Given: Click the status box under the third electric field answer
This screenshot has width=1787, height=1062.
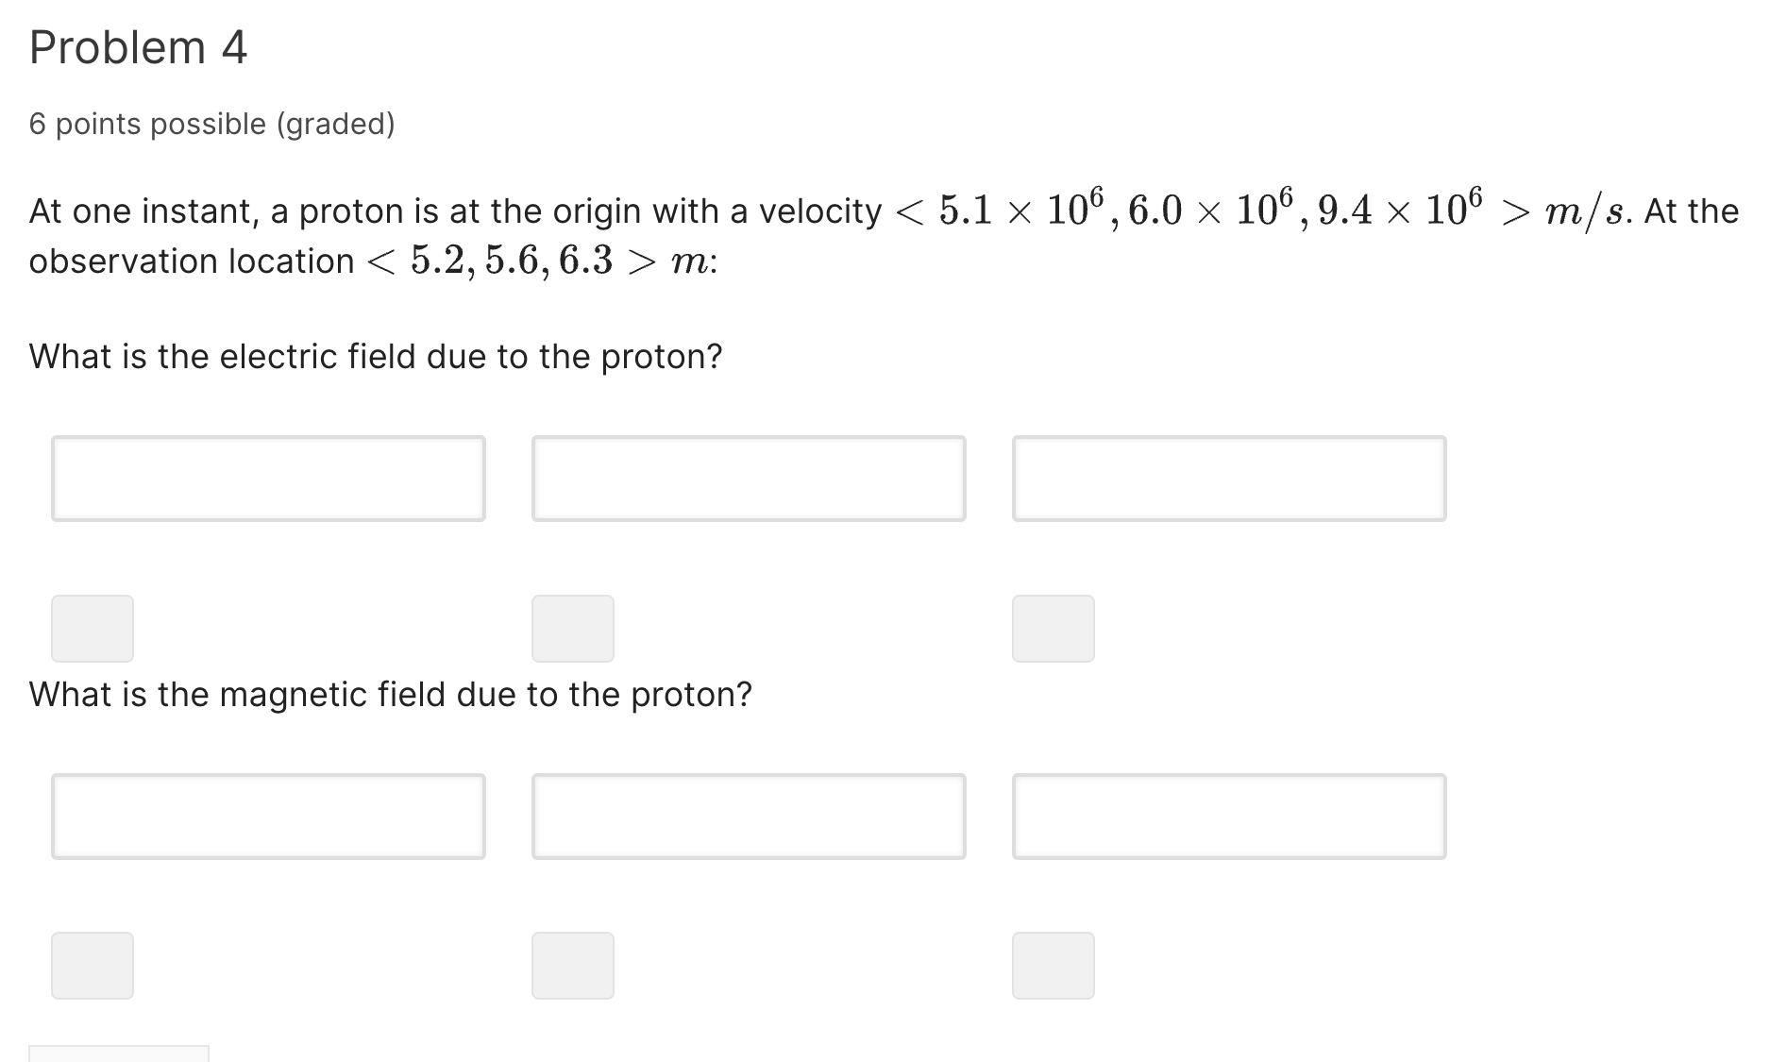Looking at the screenshot, I should point(1052,628).
